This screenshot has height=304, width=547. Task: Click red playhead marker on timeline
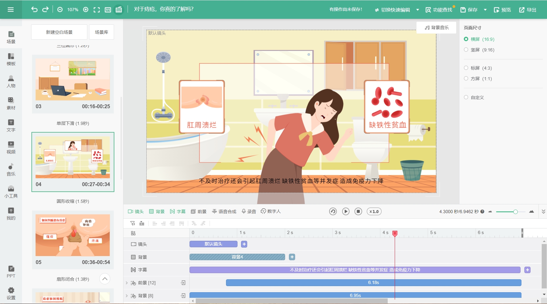click(x=395, y=233)
